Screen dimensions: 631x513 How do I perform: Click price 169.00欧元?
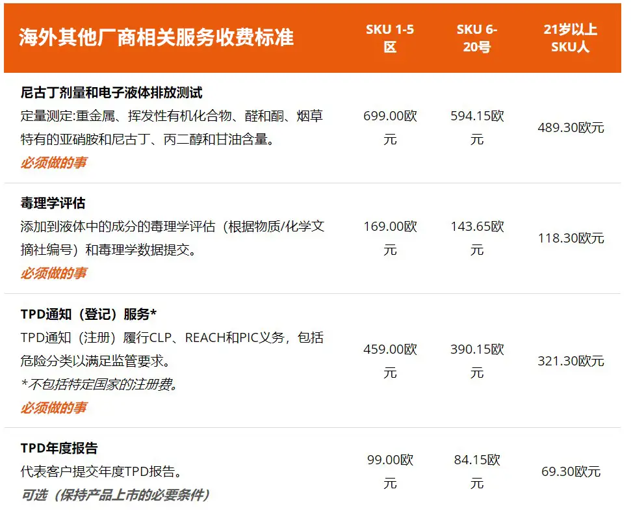pos(390,238)
